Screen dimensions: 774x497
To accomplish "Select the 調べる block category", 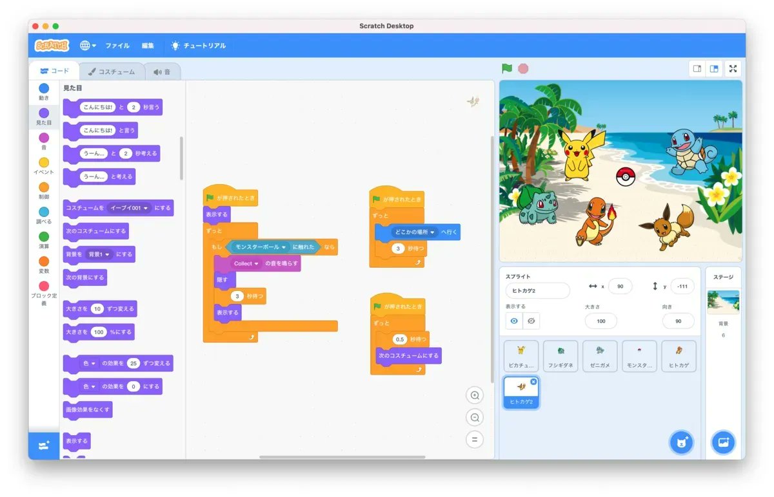I will coord(43,215).
